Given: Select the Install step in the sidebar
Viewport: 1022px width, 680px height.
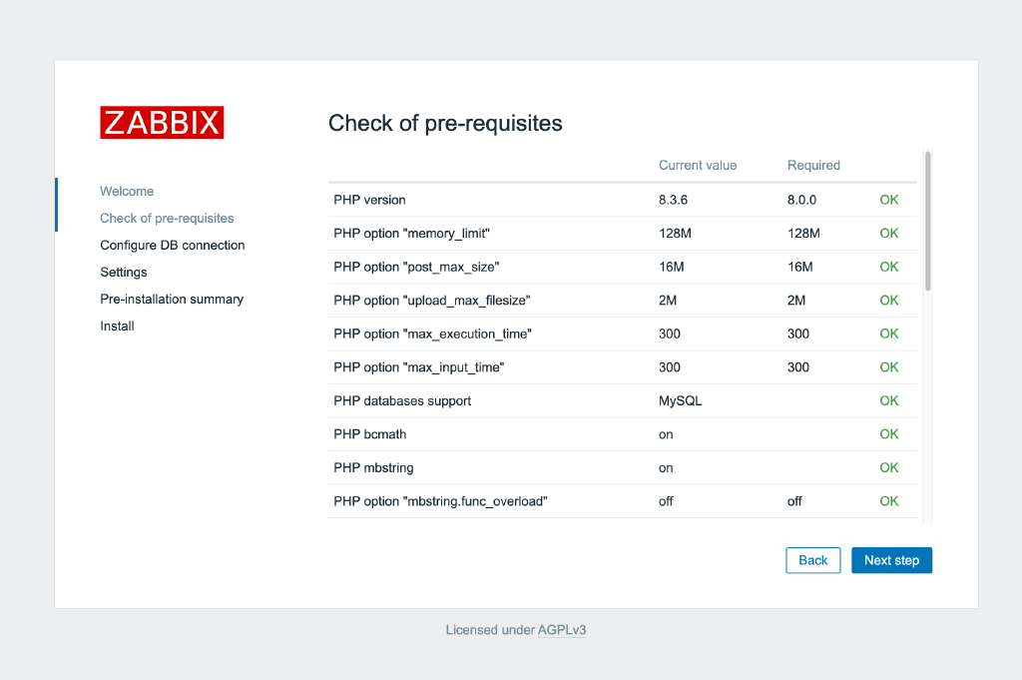Looking at the screenshot, I should [117, 326].
